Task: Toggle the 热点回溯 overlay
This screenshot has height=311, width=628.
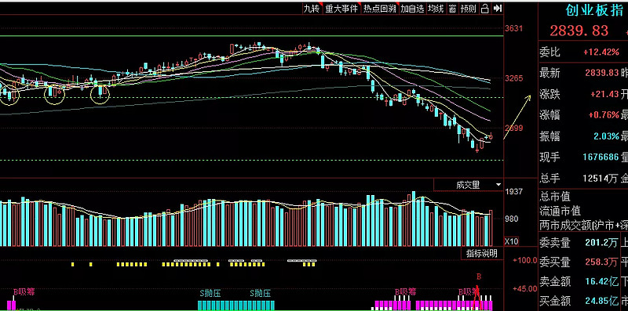Action: (380, 9)
